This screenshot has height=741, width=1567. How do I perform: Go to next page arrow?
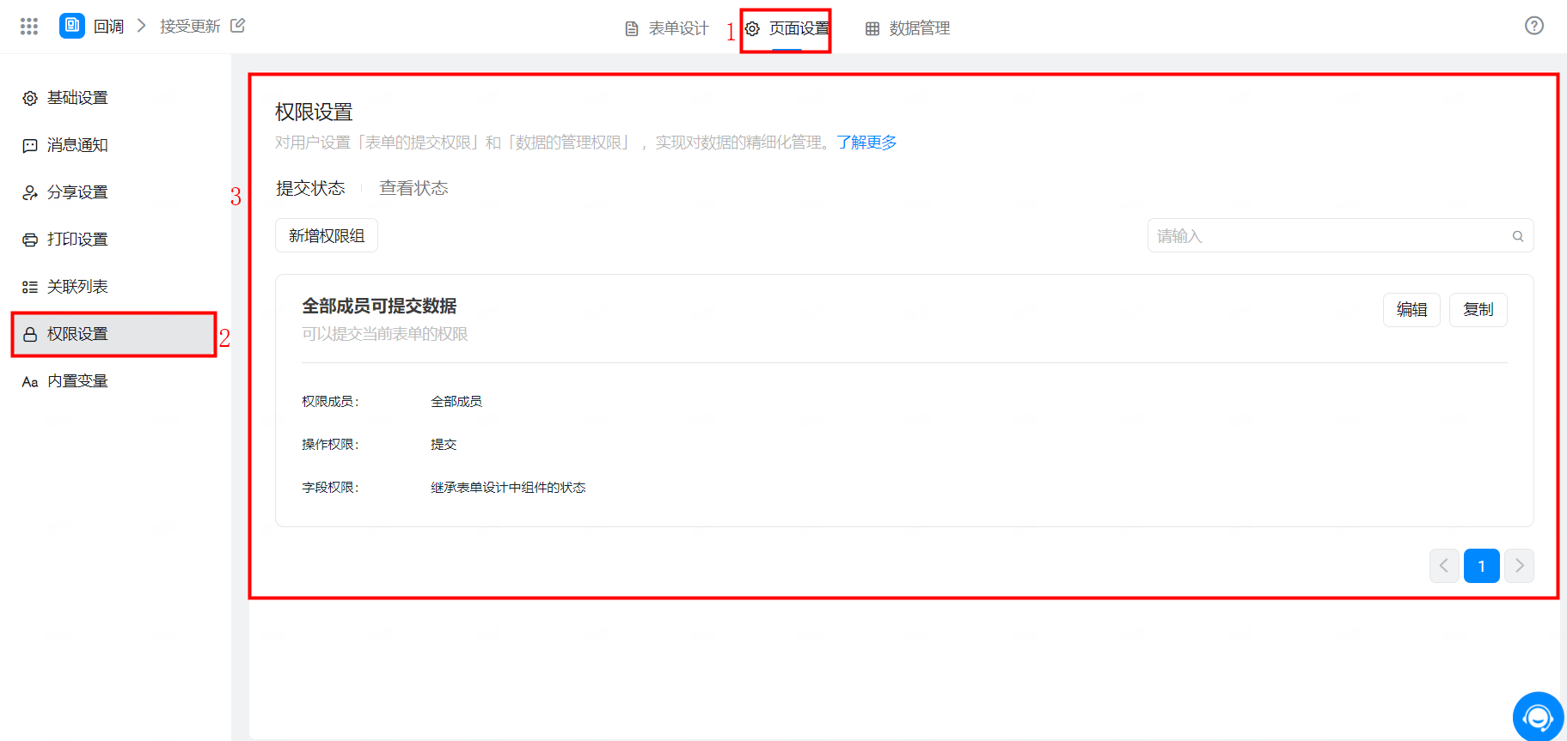coord(1520,566)
